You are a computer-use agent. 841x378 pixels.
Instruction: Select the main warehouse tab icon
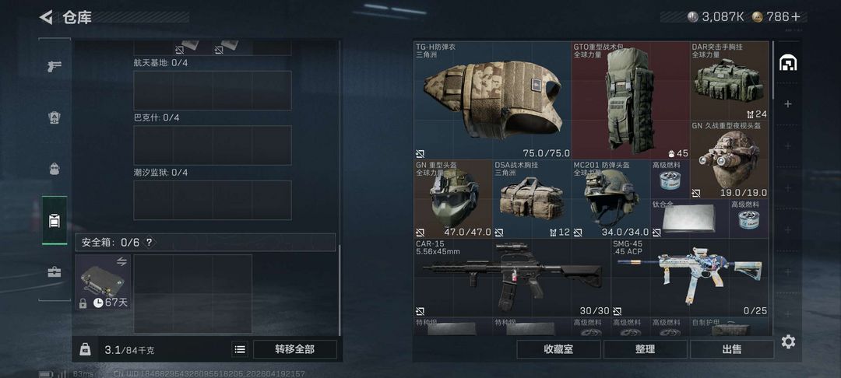pyautogui.click(x=787, y=63)
